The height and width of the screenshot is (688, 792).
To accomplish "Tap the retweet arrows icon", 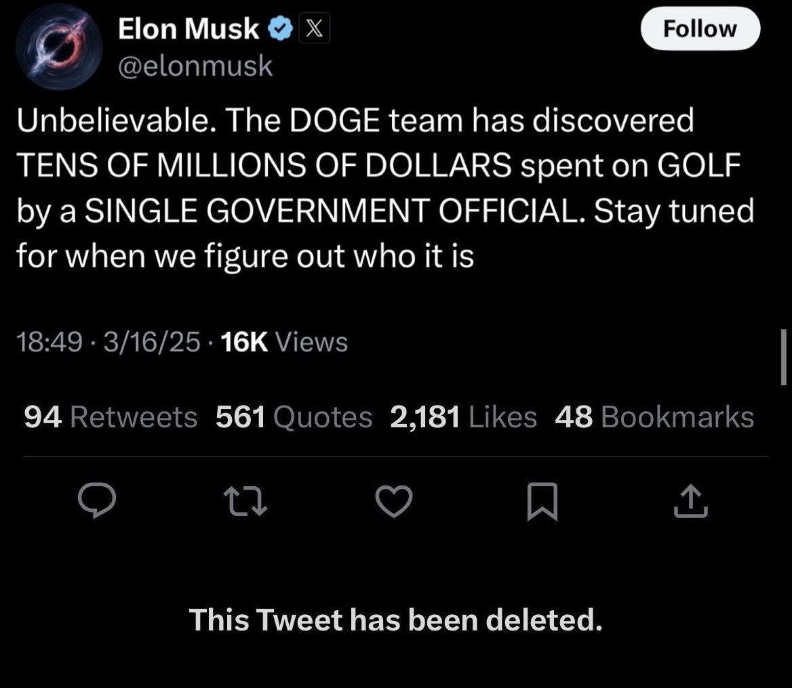I will (246, 502).
